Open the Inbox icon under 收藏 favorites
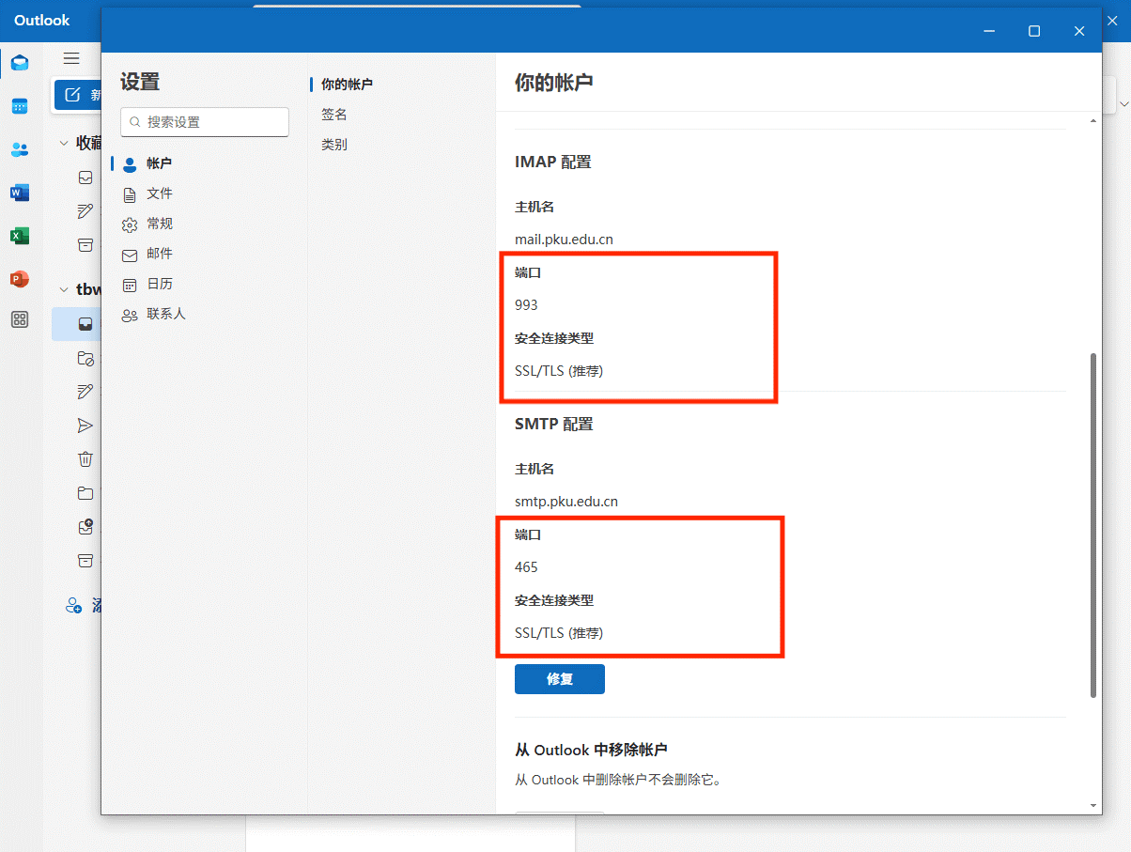Screen dimensions: 1131x852 pos(85,177)
